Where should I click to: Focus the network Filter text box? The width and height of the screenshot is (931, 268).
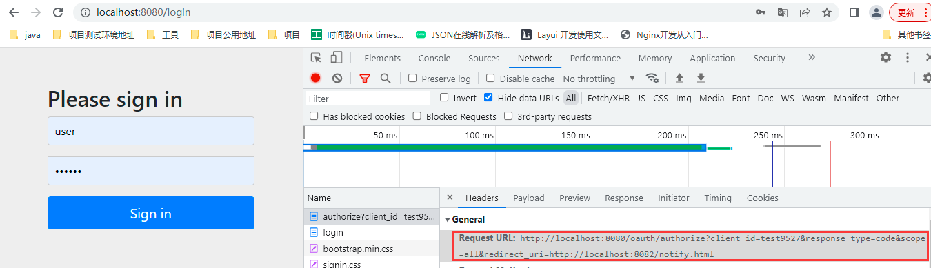pos(368,98)
